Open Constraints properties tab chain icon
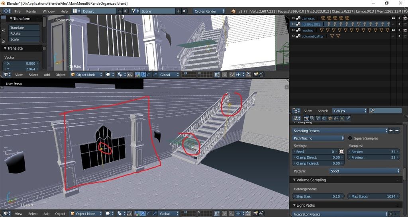Image resolution: width=408 pixels, height=217 pixels. [x=336, y=118]
